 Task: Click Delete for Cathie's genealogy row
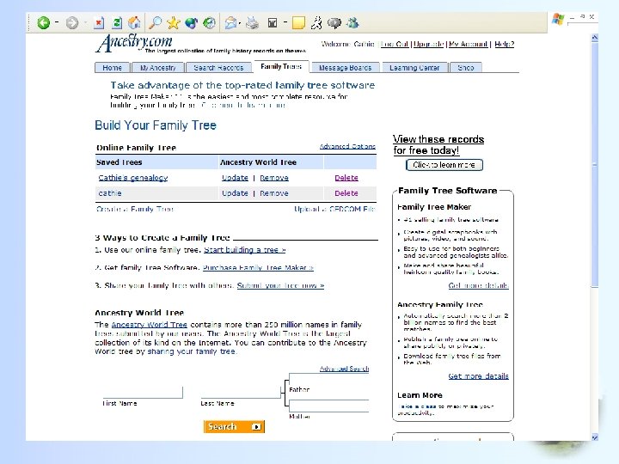tap(346, 178)
